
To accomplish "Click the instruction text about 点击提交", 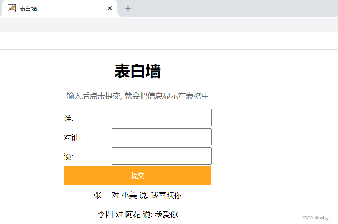I will 137,96.
